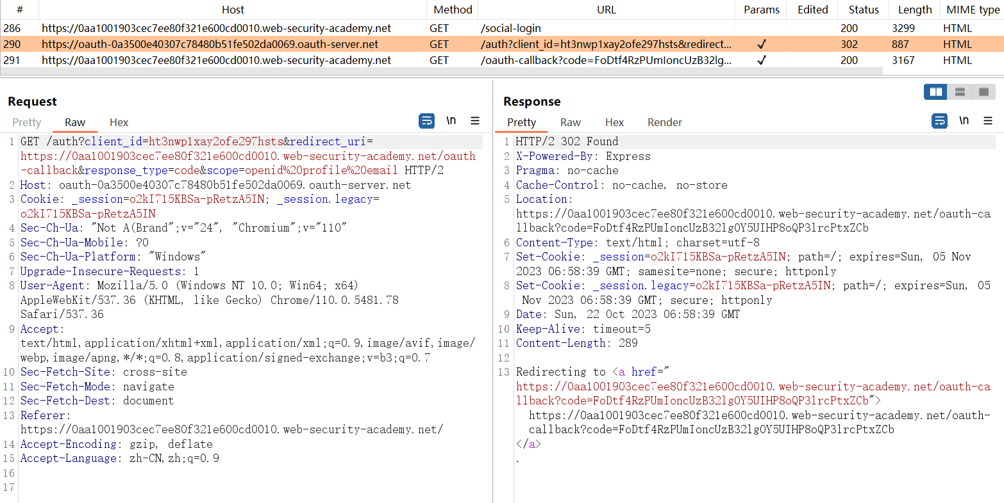Click horizontal scrollbar under history table
1004x503 pixels.
(x=441, y=71)
